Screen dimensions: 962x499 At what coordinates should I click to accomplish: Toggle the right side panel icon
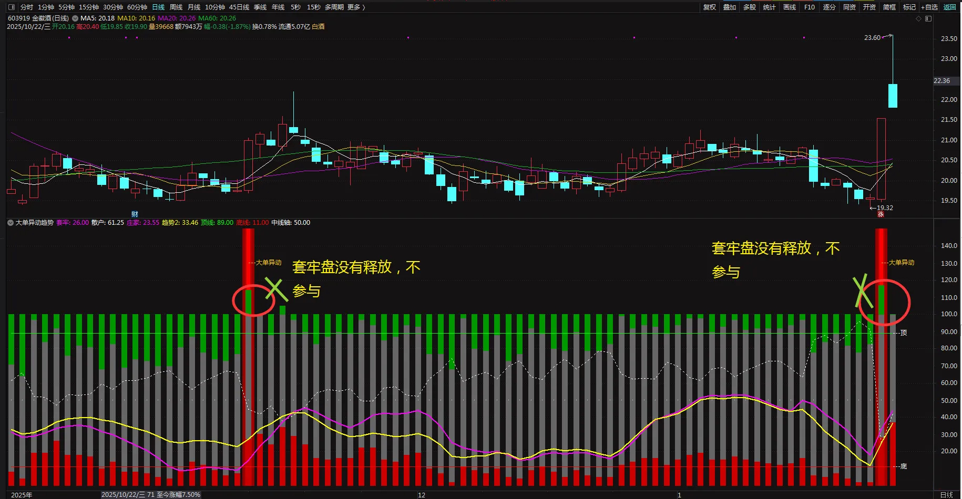coord(928,18)
